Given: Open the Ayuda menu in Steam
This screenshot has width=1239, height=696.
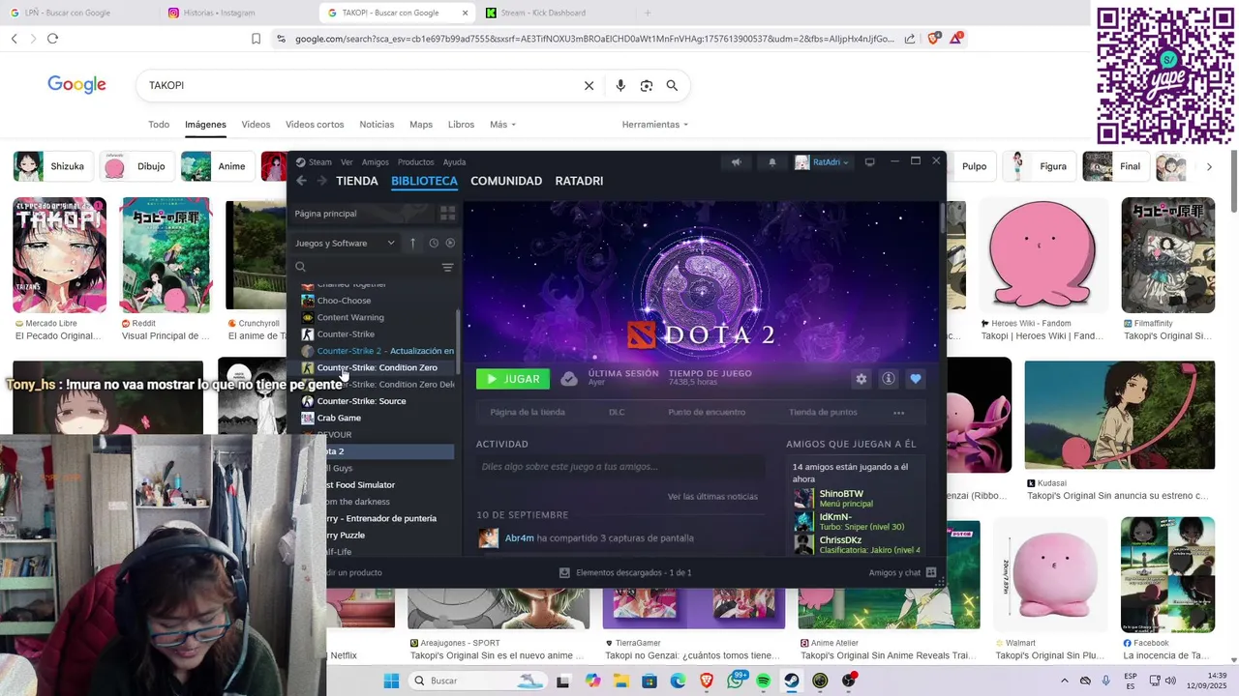Looking at the screenshot, I should (x=454, y=162).
